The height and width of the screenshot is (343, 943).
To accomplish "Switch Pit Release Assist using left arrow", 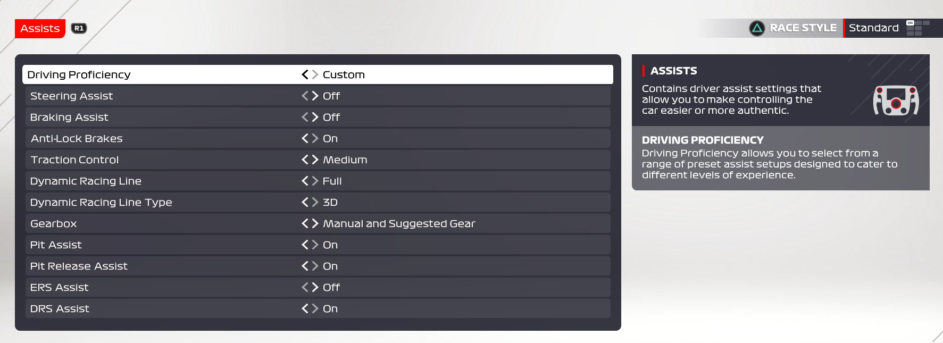I will tap(305, 266).
